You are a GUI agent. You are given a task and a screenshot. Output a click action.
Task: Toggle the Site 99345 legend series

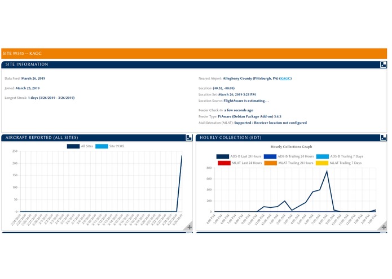pos(110,146)
